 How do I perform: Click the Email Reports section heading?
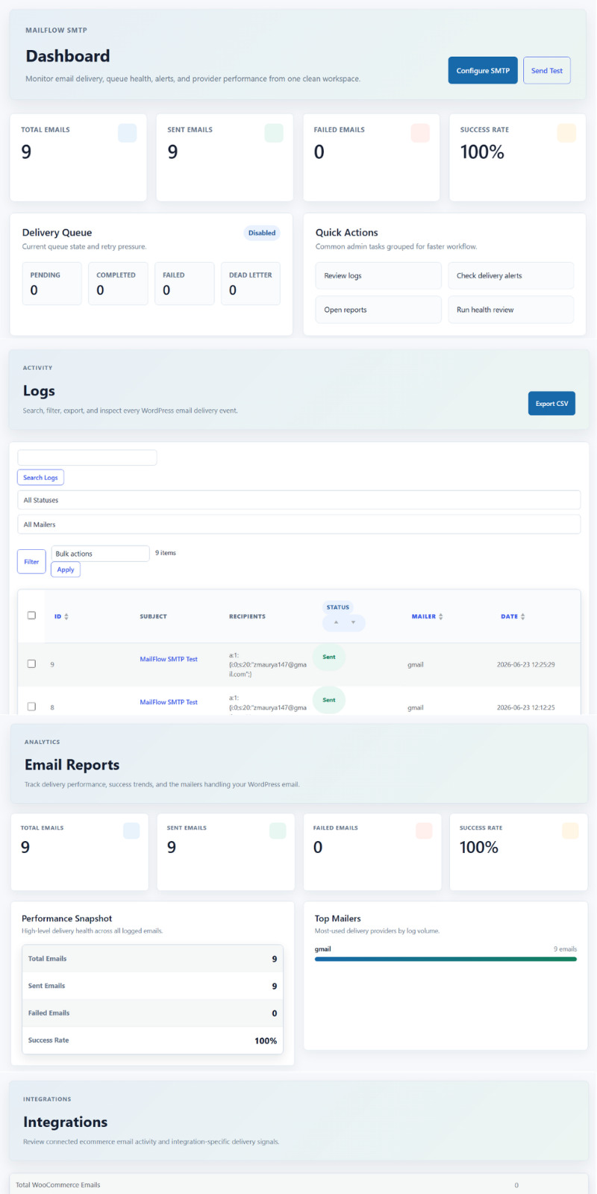72,765
